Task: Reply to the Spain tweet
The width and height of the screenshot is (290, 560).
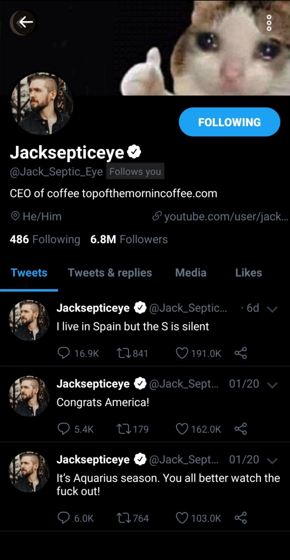Action: 64,353
